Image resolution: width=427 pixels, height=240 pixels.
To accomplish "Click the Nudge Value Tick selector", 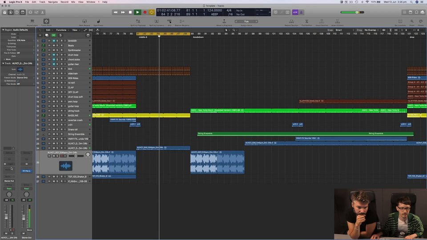I will (x=246, y=21).
